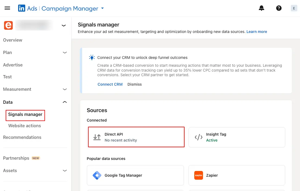Expand the account switcher chevron
Viewport: 300px width, 191px height.
coord(64,26)
